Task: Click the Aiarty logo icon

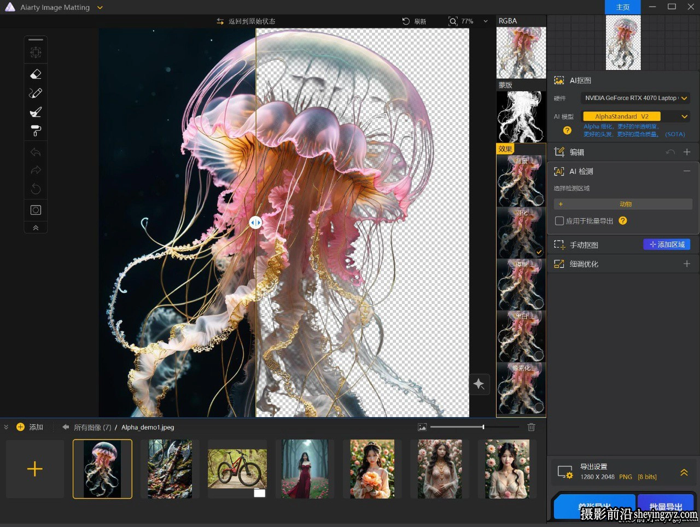Action: (10, 7)
